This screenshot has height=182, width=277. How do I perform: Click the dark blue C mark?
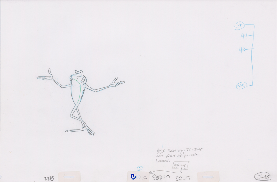tap(133, 177)
